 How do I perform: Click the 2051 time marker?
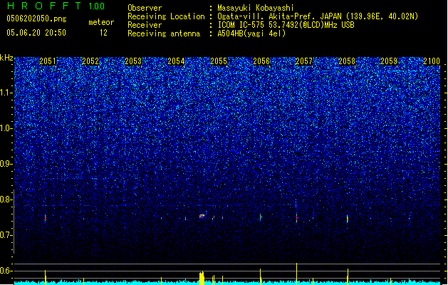tap(48, 61)
